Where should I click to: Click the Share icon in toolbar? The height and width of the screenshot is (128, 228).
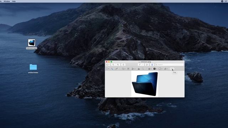click(123, 65)
